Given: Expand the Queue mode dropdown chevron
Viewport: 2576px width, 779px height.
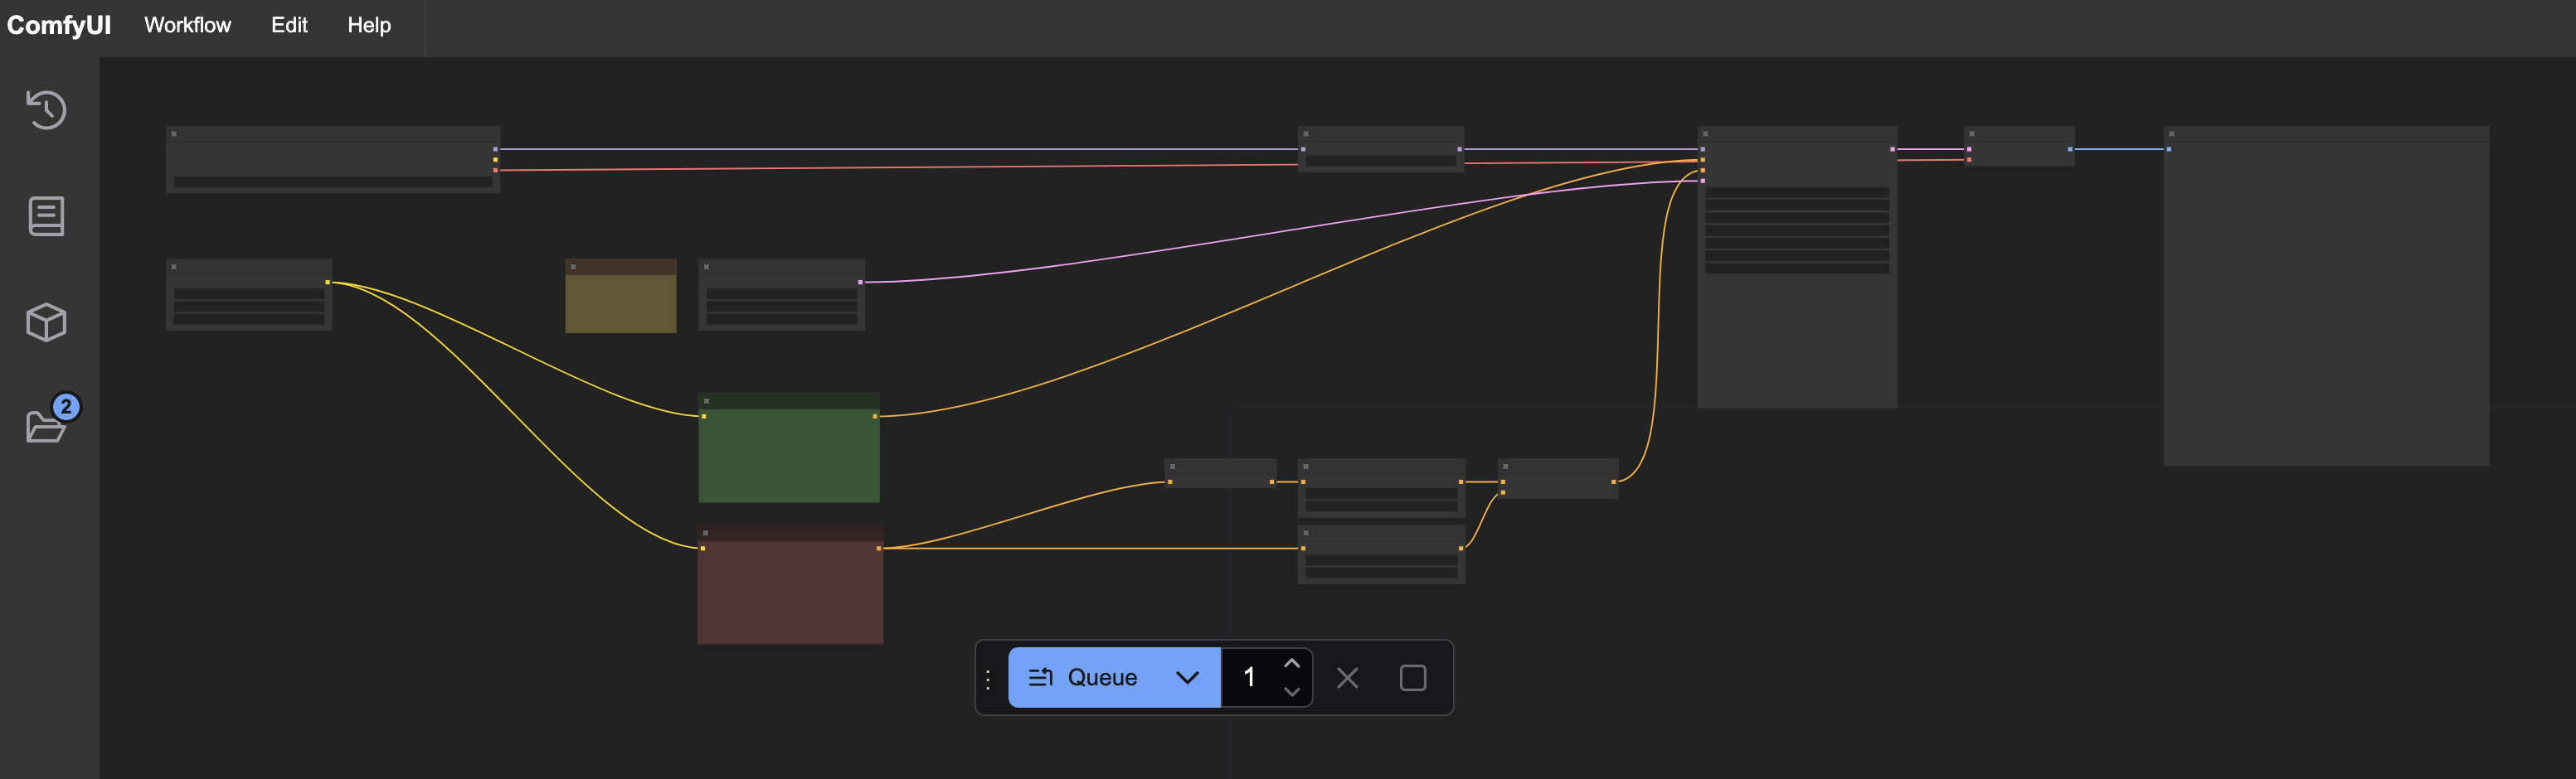Looking at the screenshot, I should [1187, 677].
